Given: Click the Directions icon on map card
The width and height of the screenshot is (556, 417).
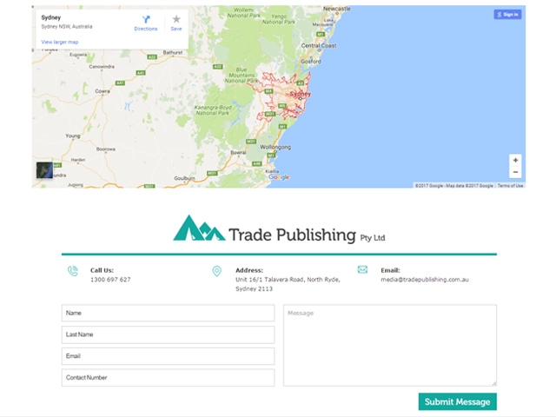Looking at the screenshot, I should (x=146, y=19).
